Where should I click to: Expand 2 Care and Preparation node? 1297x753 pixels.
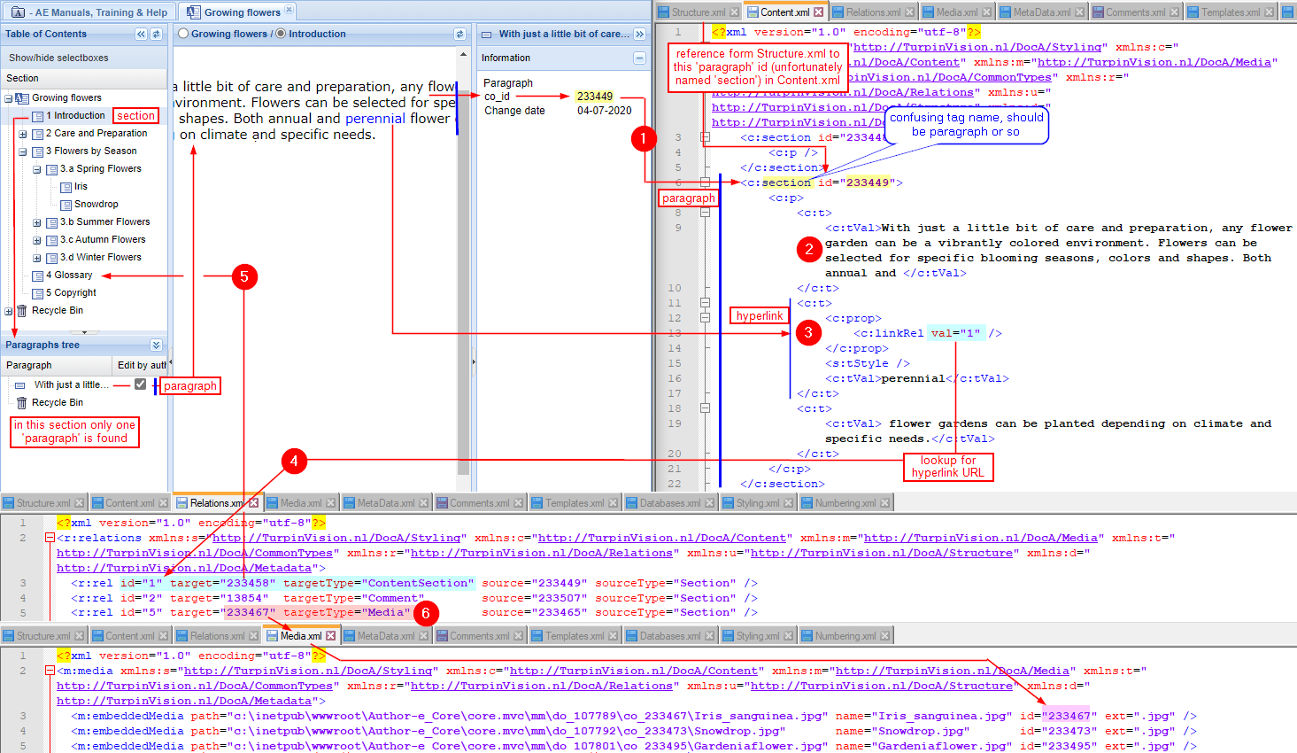(x=23, y=134)
